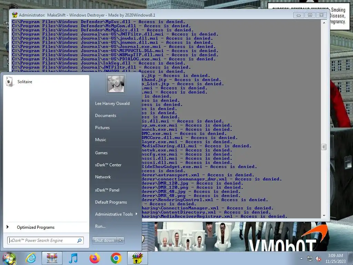Click the JNTFiltr.dll.mui console line

115,34
